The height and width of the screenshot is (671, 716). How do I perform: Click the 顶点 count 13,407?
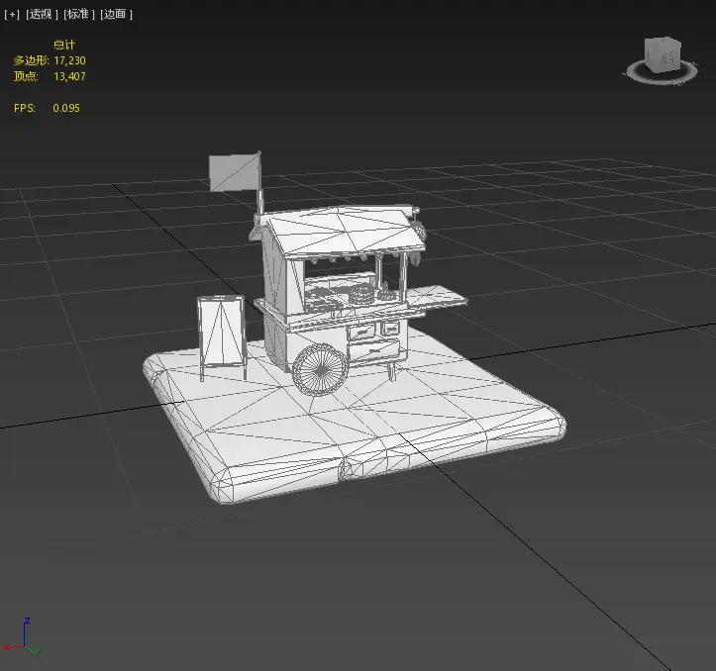coord(69,76)
